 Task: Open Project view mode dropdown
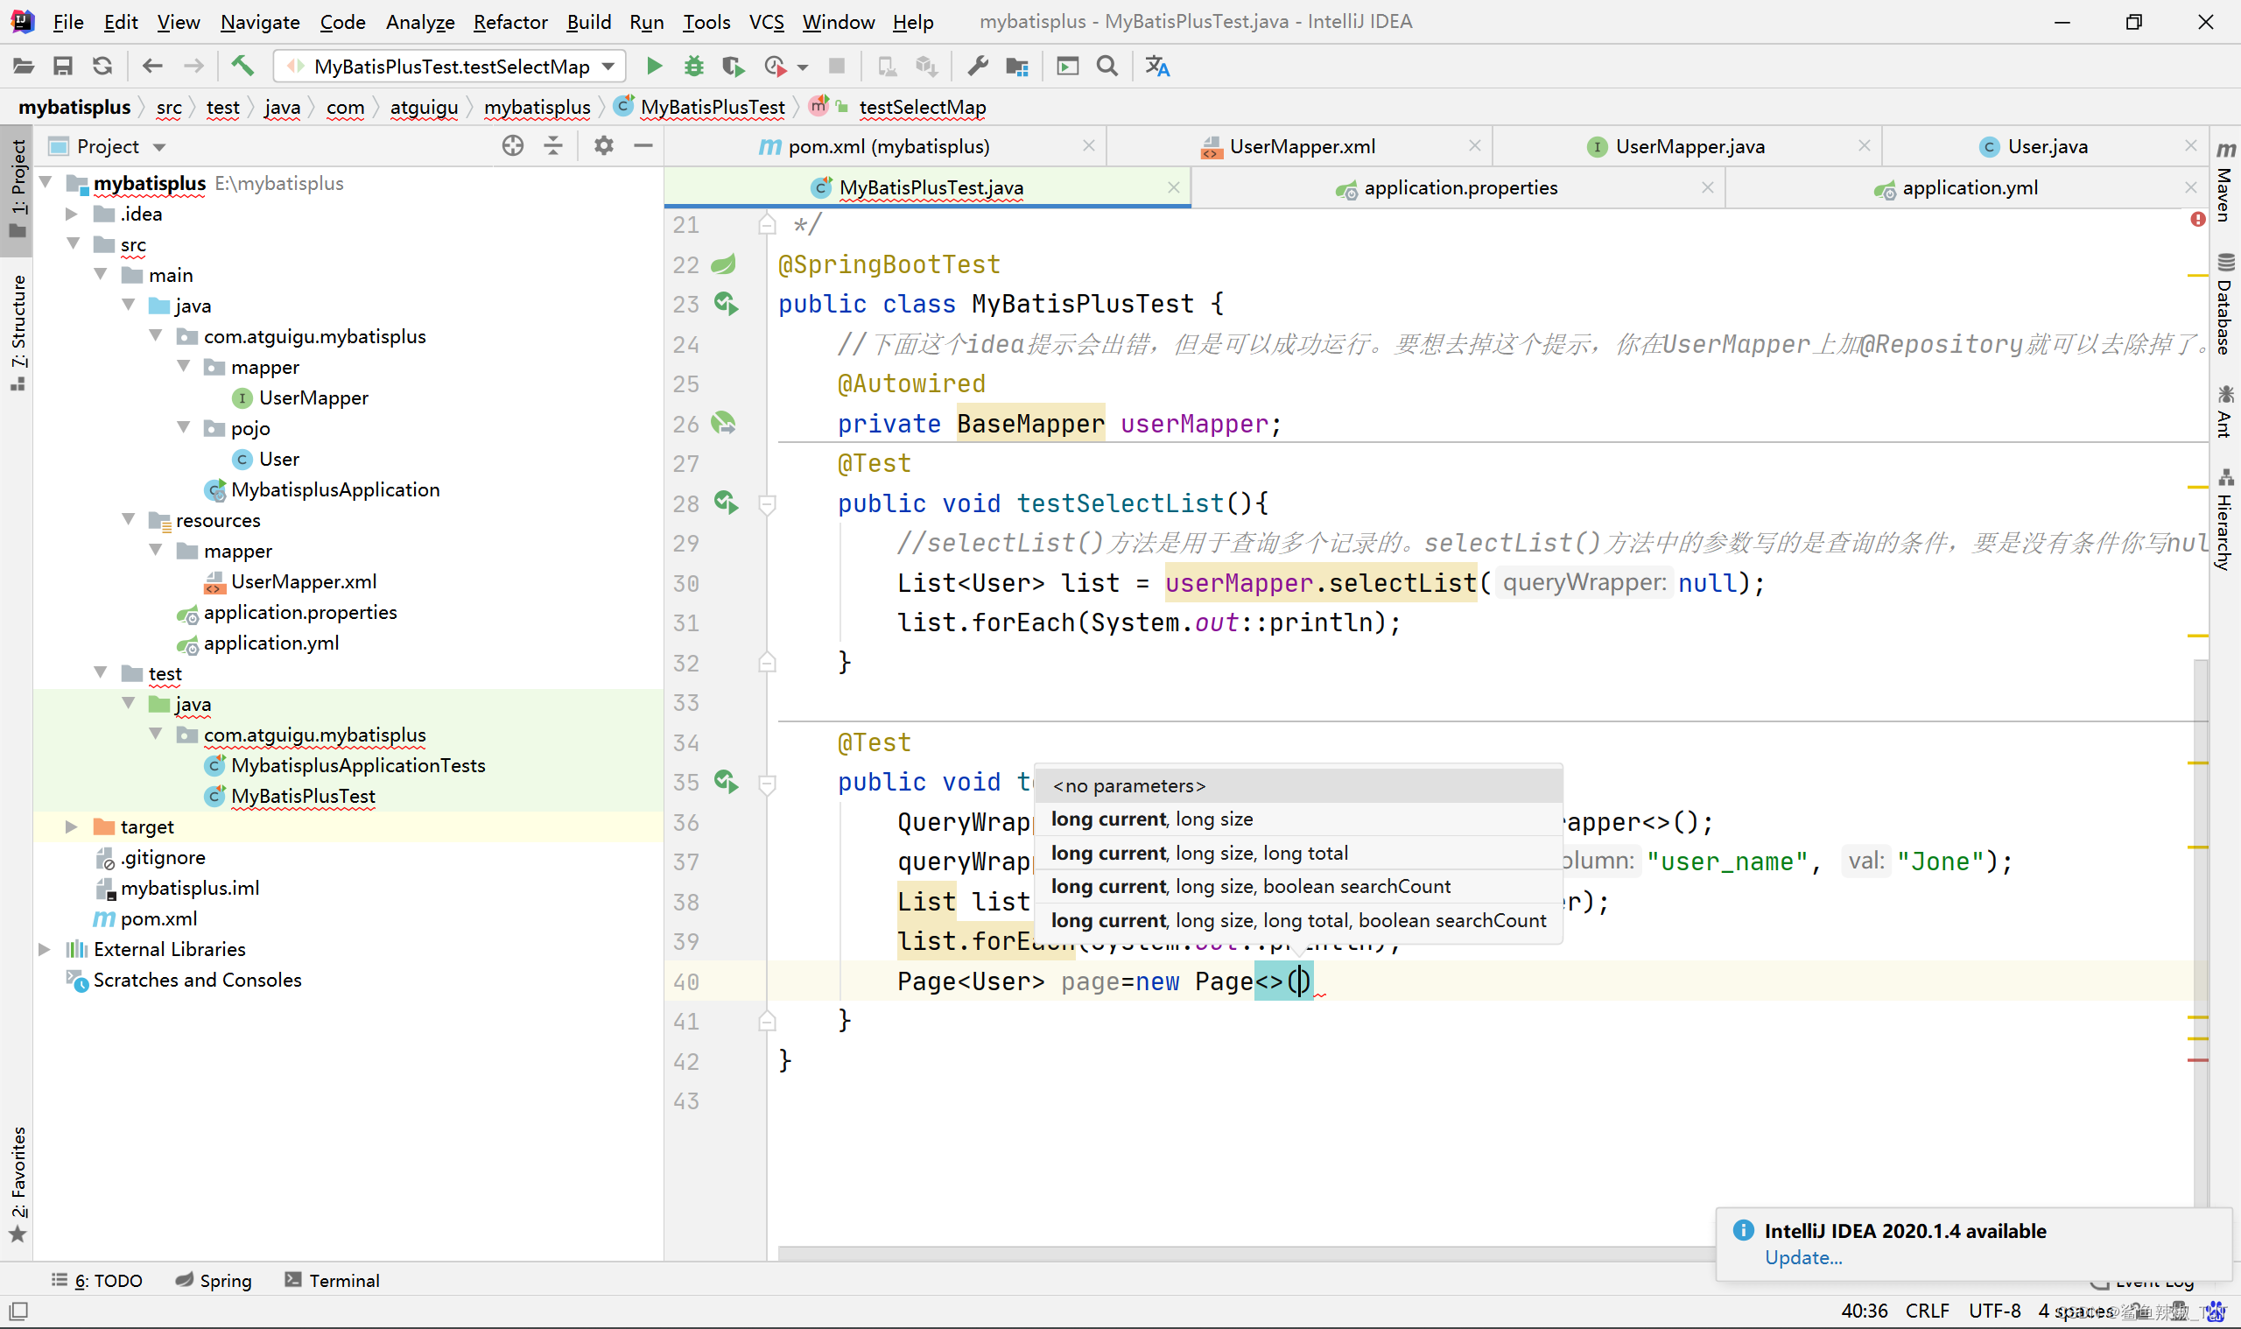click(159, 147)
